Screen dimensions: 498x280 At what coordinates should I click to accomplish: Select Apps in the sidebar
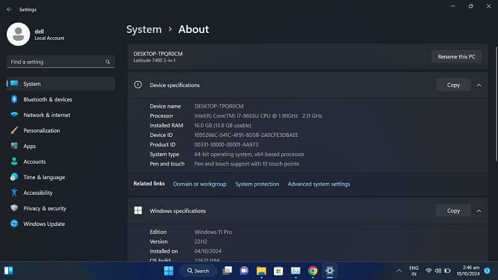(29, 146)
